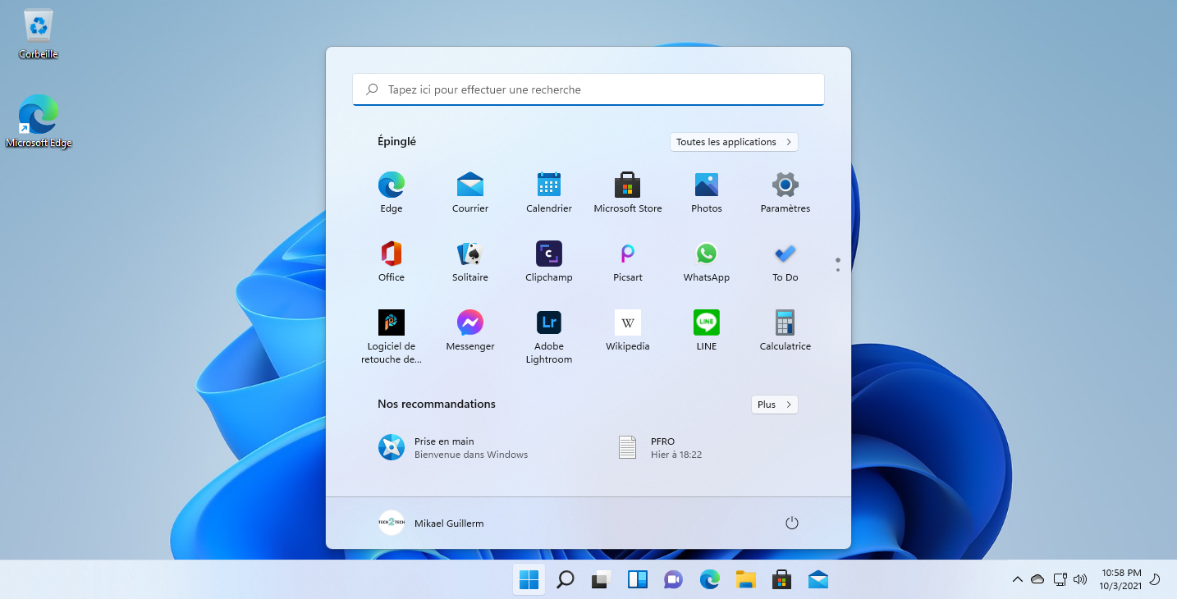Open Widgets panel from taskbar
The image size is (1177, 599).
638,579
